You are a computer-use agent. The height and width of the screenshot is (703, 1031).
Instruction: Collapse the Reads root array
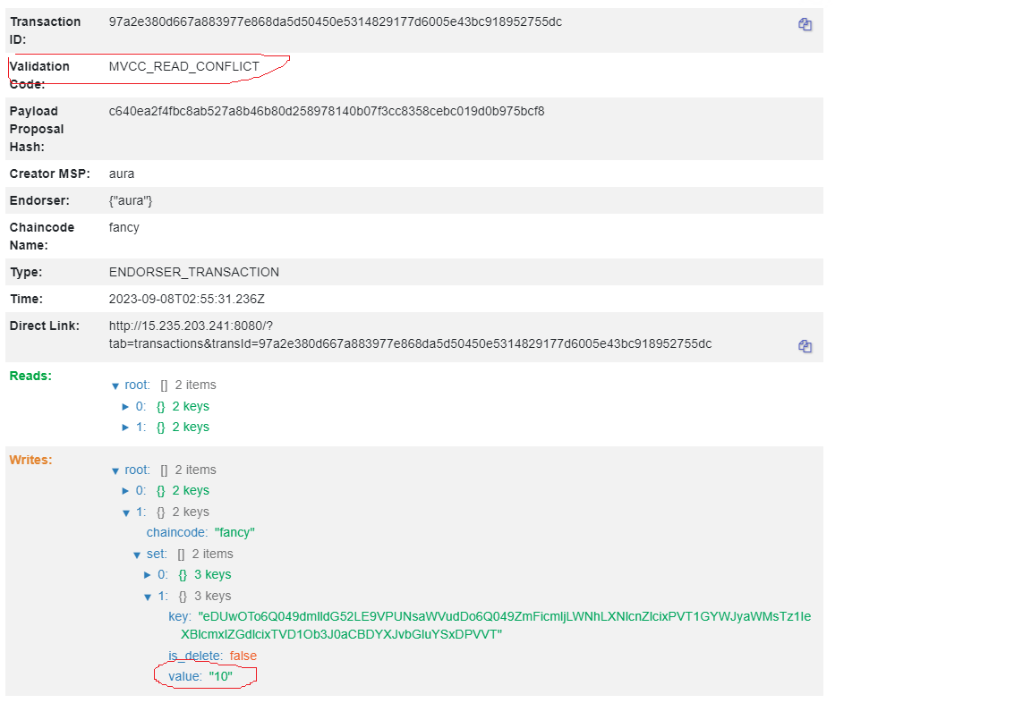click(x=116, y=384)
